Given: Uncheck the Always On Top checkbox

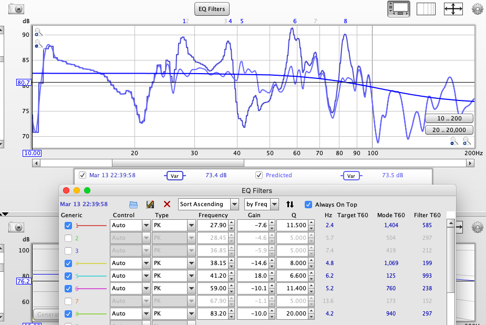Looking at the screenshot, I should [x=308, y=205].
